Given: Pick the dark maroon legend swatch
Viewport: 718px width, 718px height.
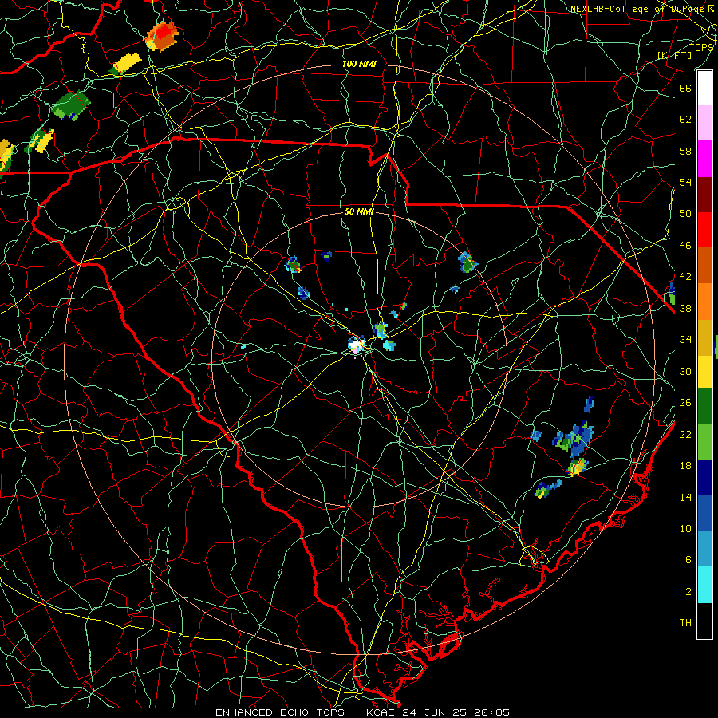Looking at the screenshot, I should pos(704,194).
